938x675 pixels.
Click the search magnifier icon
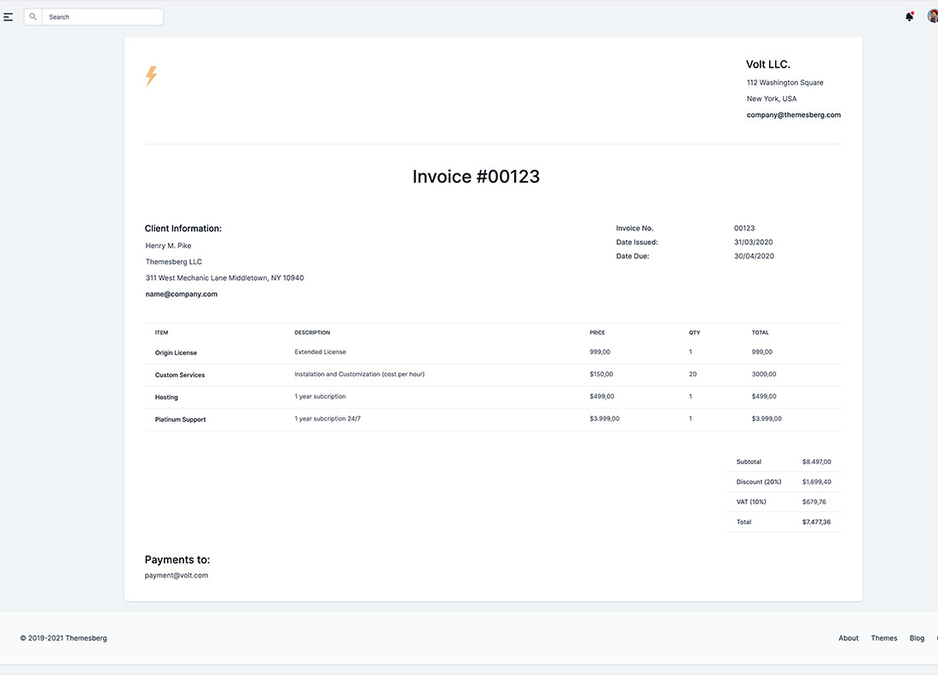[x=32, y=16]
